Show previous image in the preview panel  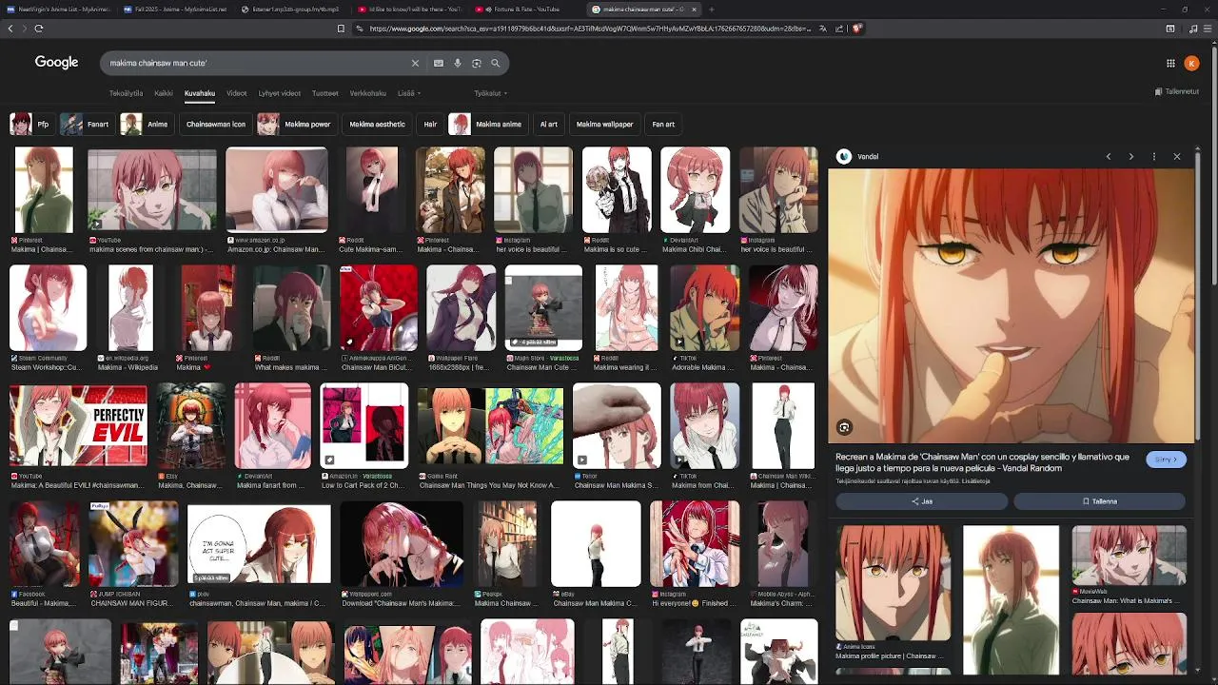click(1109, 156)
